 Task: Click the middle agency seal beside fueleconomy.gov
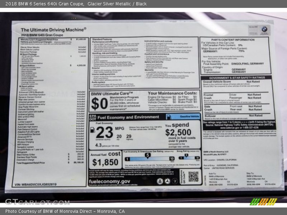tap(167, 181)
